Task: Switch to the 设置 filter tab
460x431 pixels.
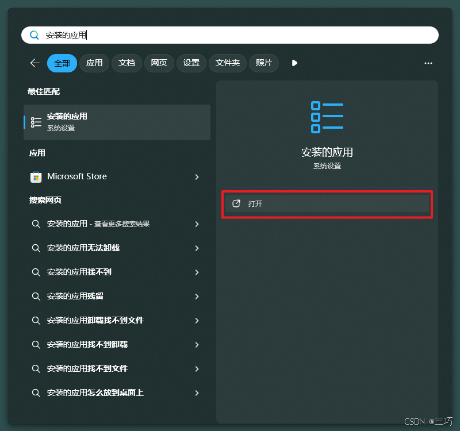Action: point(191,63)
